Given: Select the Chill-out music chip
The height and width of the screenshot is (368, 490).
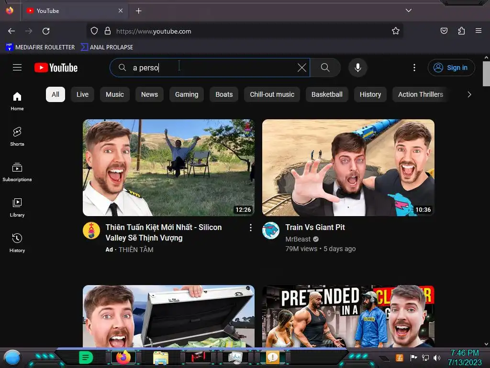Looking at the screenshot, I should [x=272, y=94].
